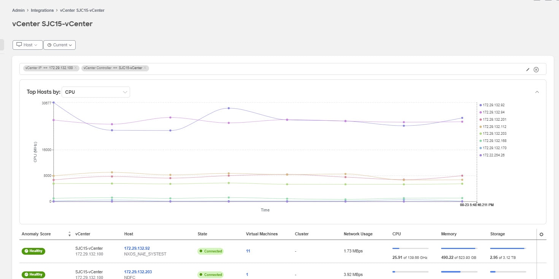
Task: Open host link 172.29.132.203
Action: [138, 272]
